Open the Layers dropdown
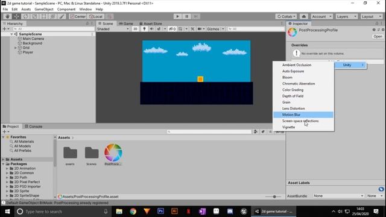Viewport: 386px width, 217px height. click(x=346, y=16)
